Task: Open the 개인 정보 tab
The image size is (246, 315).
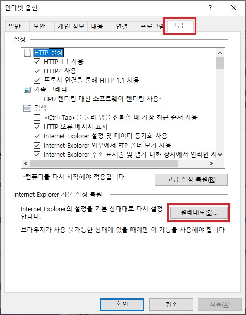Action: click(71, 26)
